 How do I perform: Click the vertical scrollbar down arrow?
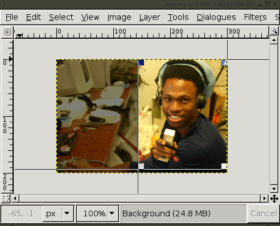[274, 189]
